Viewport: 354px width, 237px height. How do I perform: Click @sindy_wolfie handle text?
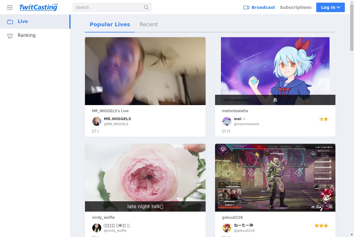(x=115, y=231)
